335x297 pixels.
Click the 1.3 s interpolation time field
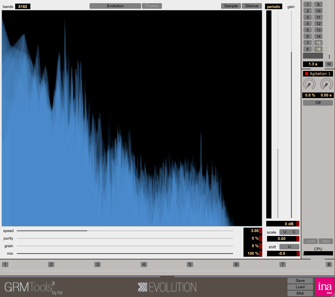[x=313, y=64]
